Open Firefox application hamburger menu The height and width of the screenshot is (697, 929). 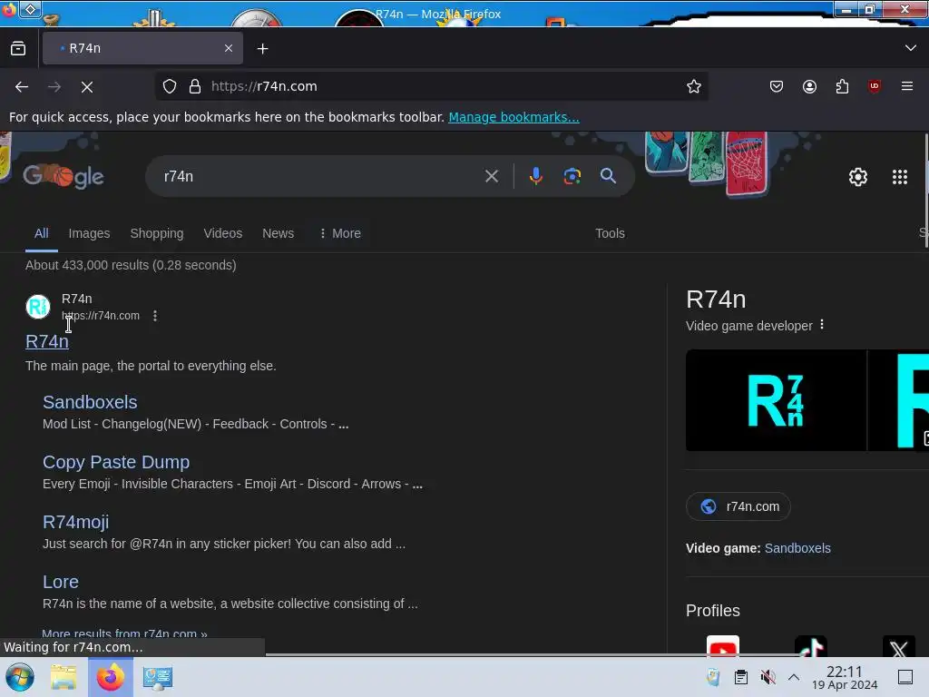pyautogui.click(x=907, y=86)
